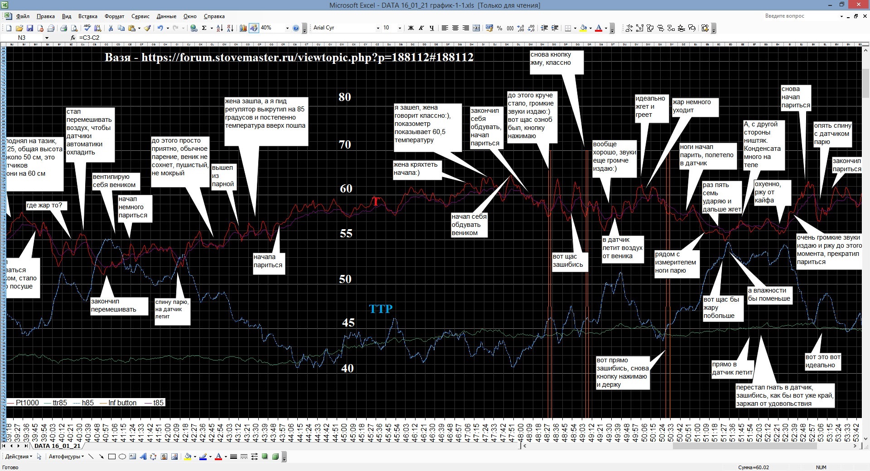The height and width of the screenshot is (471, 870).
Task: Toggle the Drawing toolbar button
Action: (x=254, y=28)
